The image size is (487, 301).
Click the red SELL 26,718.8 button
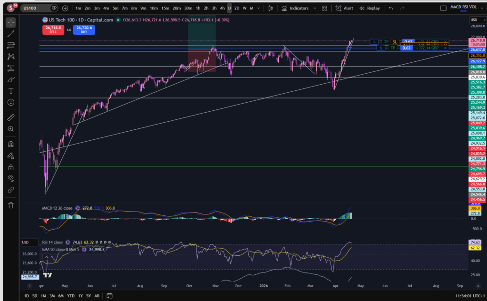[53, 29]
